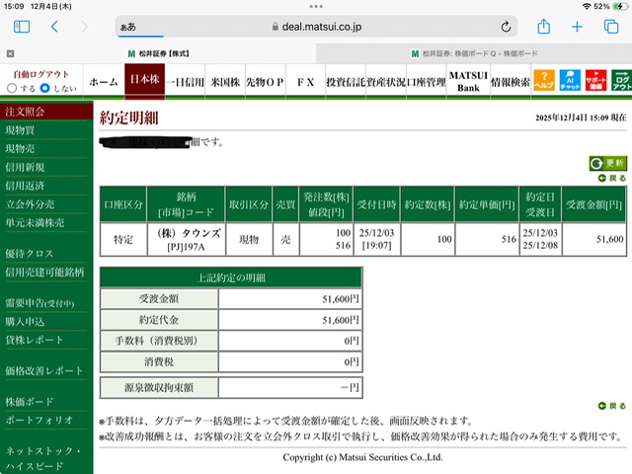Open the 情報検索 menu tab

511,82
